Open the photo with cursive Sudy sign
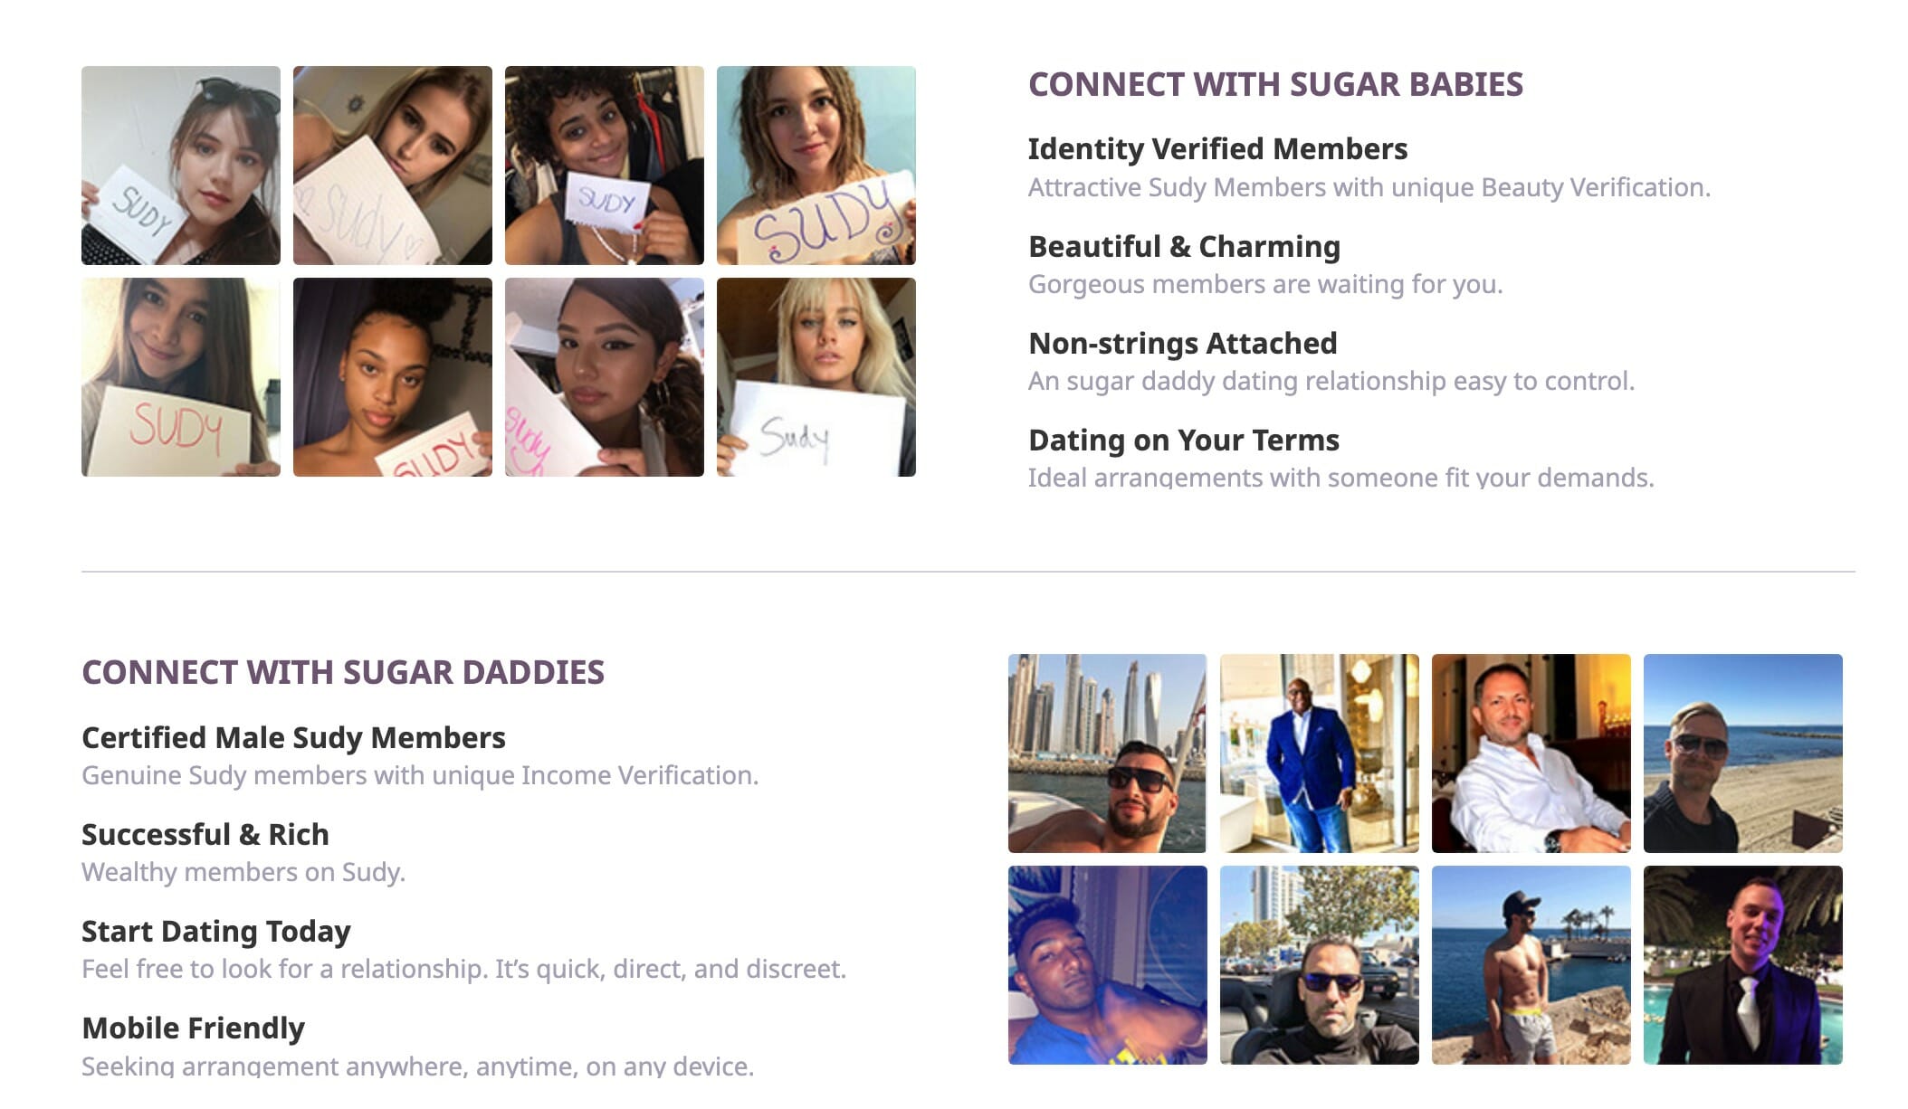Viewport: 1908px width, 1109px height. tap(816, 377)
